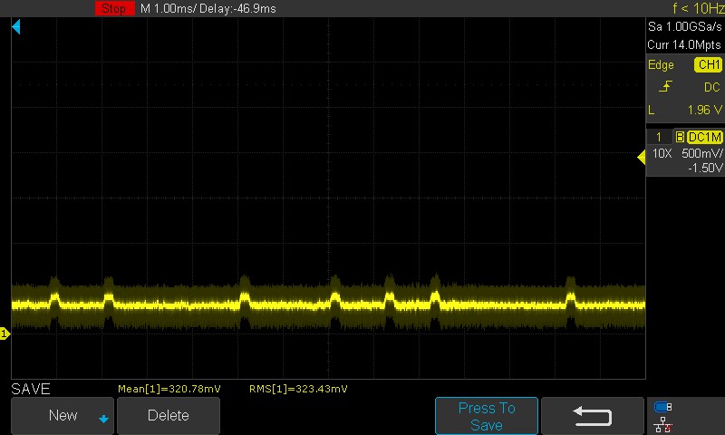The height and width of the screenshot is (435, 725).
Task: Click the LAN network status icon
Action: [663, 424]
